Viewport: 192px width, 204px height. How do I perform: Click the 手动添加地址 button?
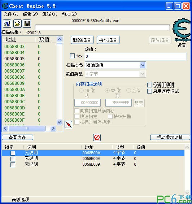(170, 138)
